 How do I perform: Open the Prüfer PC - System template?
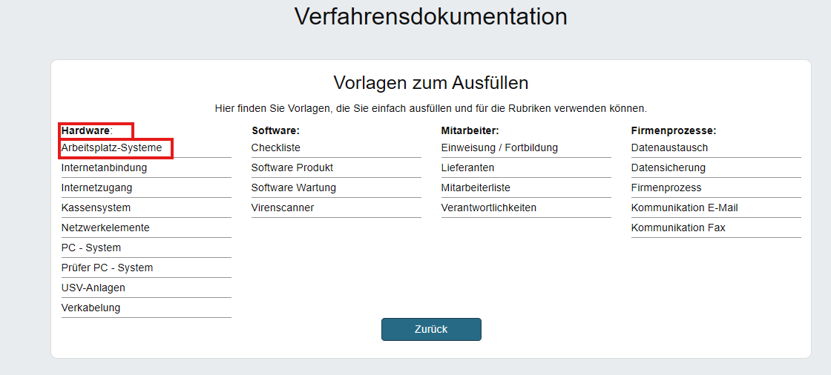coord(107,268)
